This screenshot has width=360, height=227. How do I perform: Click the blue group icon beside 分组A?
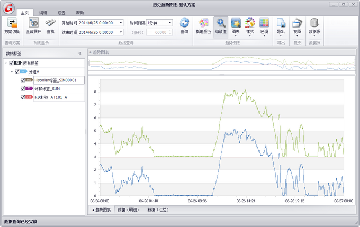tap(23, 71)
